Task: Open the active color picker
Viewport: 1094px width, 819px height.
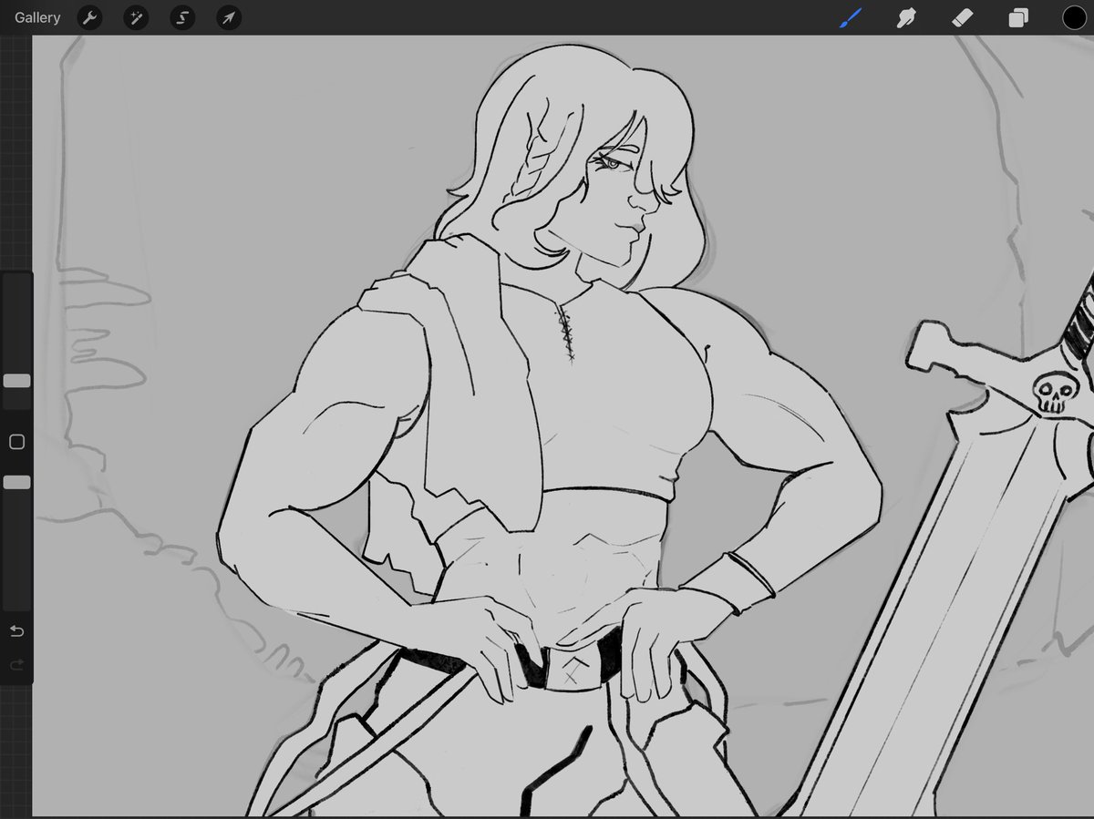Action: coord(1074,17)
